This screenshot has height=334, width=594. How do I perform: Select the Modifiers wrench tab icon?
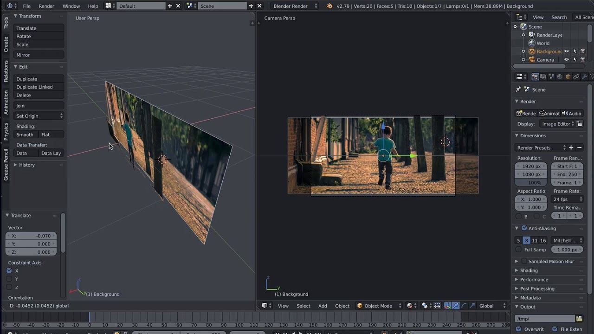click(x=584, y=77)
